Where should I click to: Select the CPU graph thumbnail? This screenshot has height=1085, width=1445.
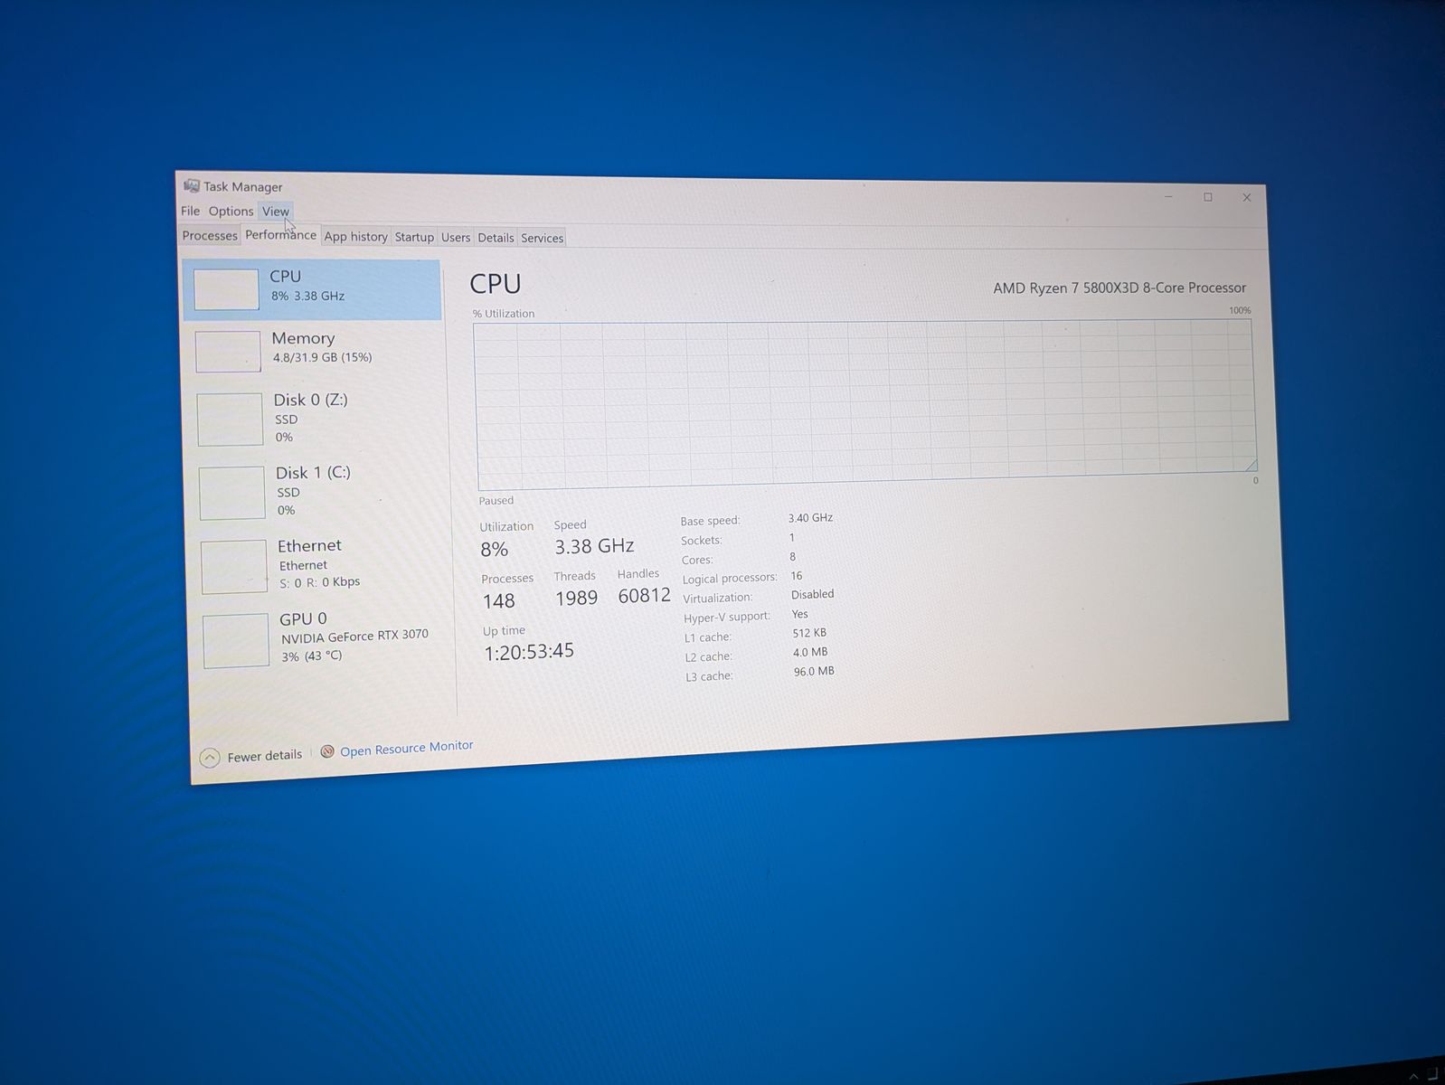(226, 289)
